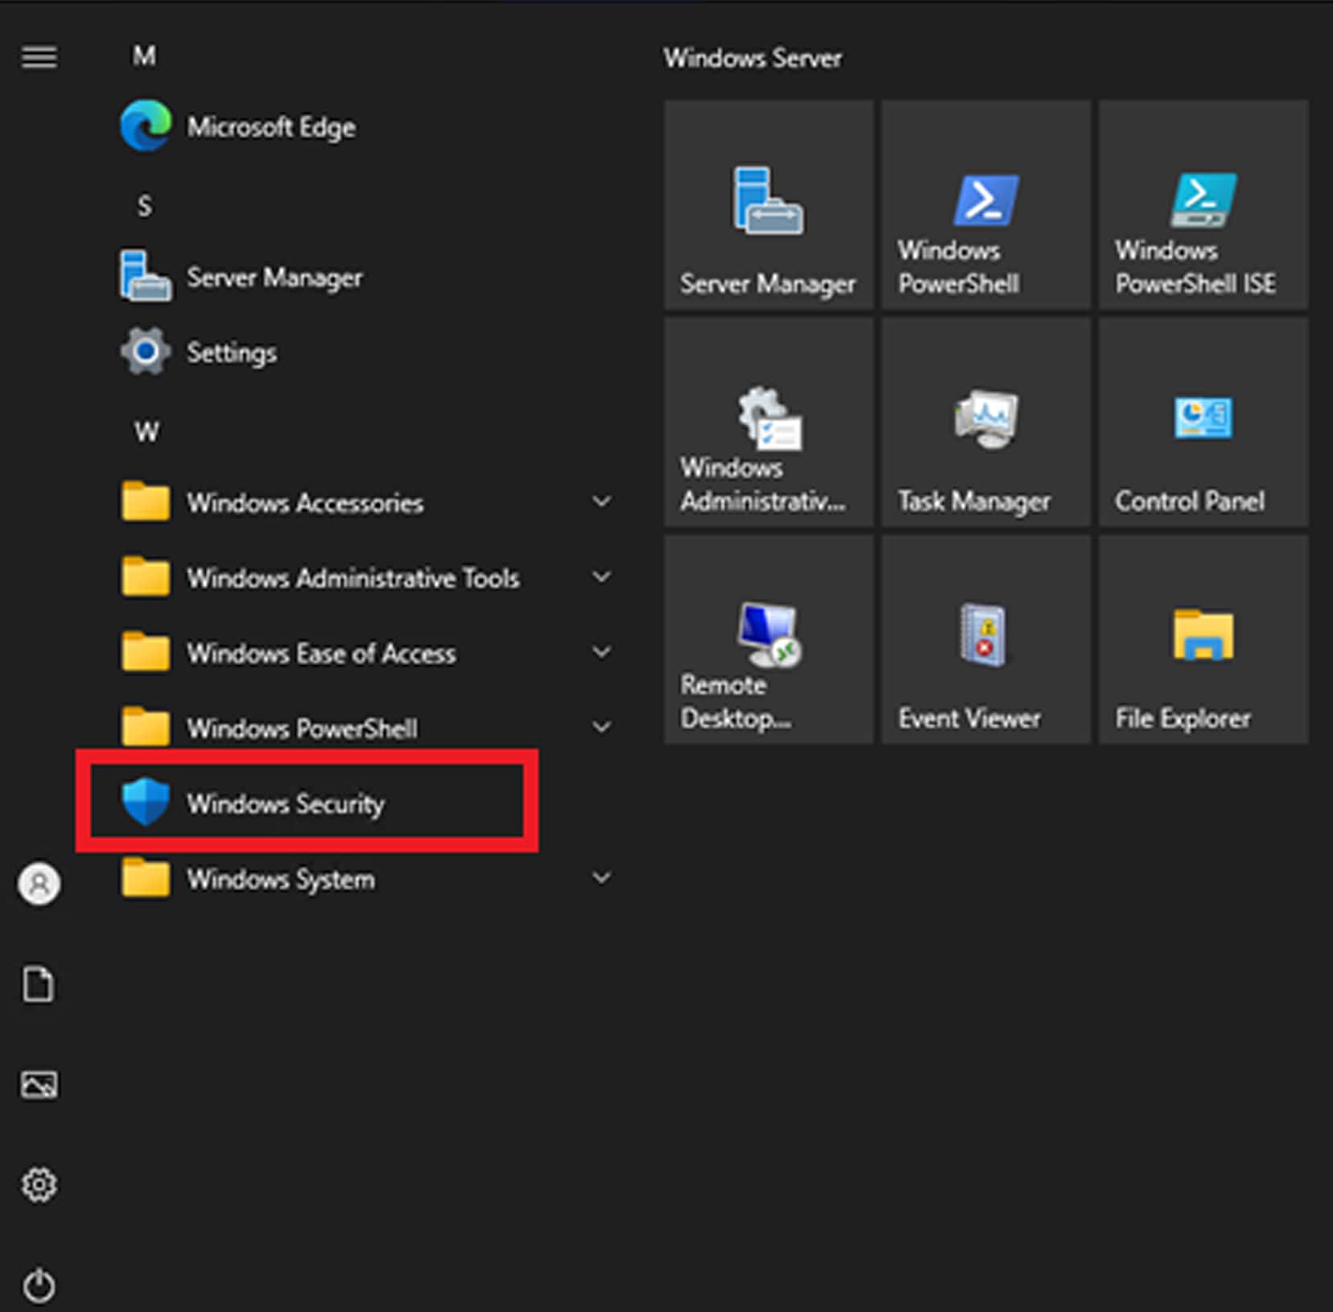
Task: Expand the Windows Accessories folder chevron
Action: (x=601, y=501)
